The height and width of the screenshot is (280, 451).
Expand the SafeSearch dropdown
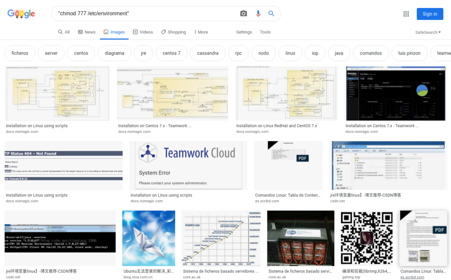click(428, 32)
